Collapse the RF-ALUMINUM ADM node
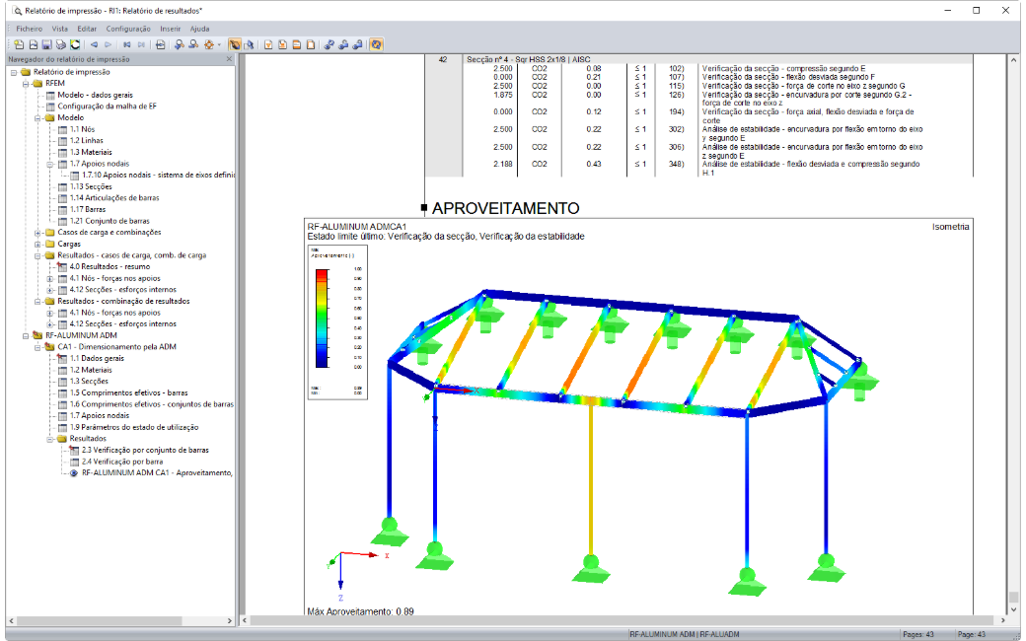This screenshot has width=1026, height=641. point(26,335)
